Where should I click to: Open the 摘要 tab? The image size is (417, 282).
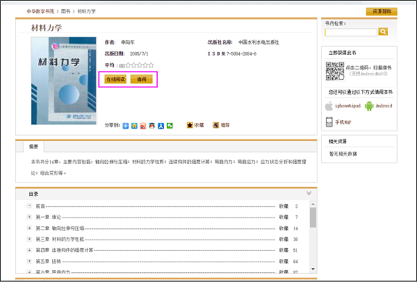click(x=33, y=147)
